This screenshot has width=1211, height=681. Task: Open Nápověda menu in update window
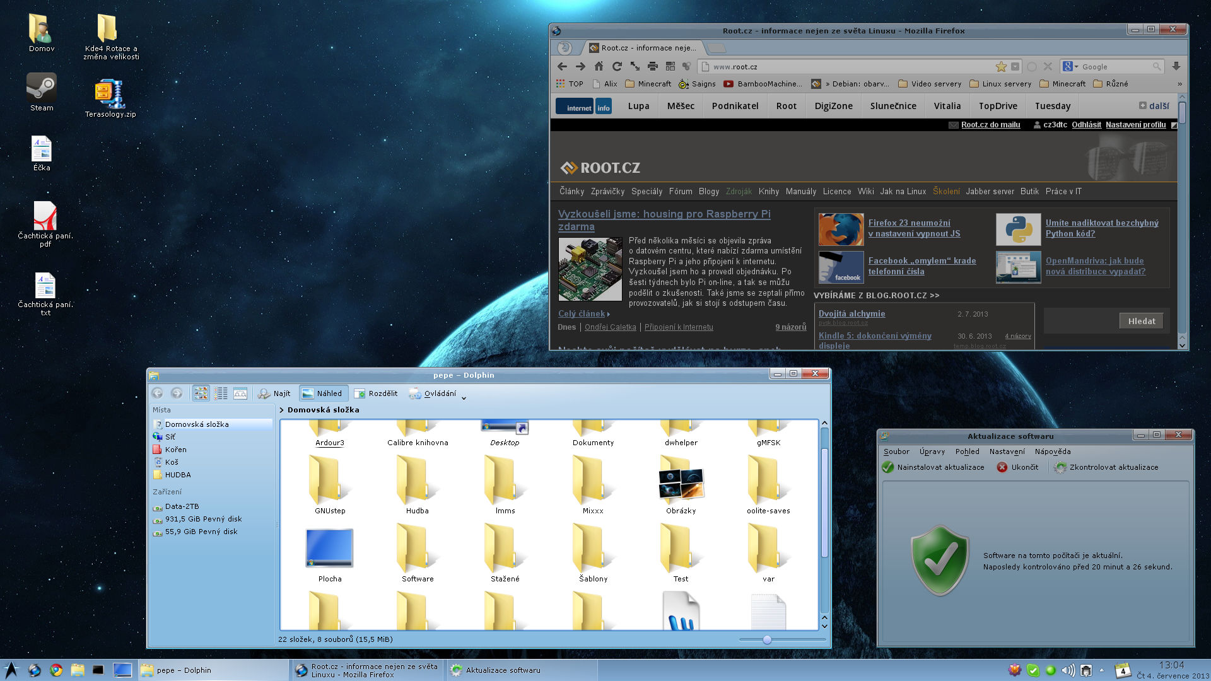1053,451
